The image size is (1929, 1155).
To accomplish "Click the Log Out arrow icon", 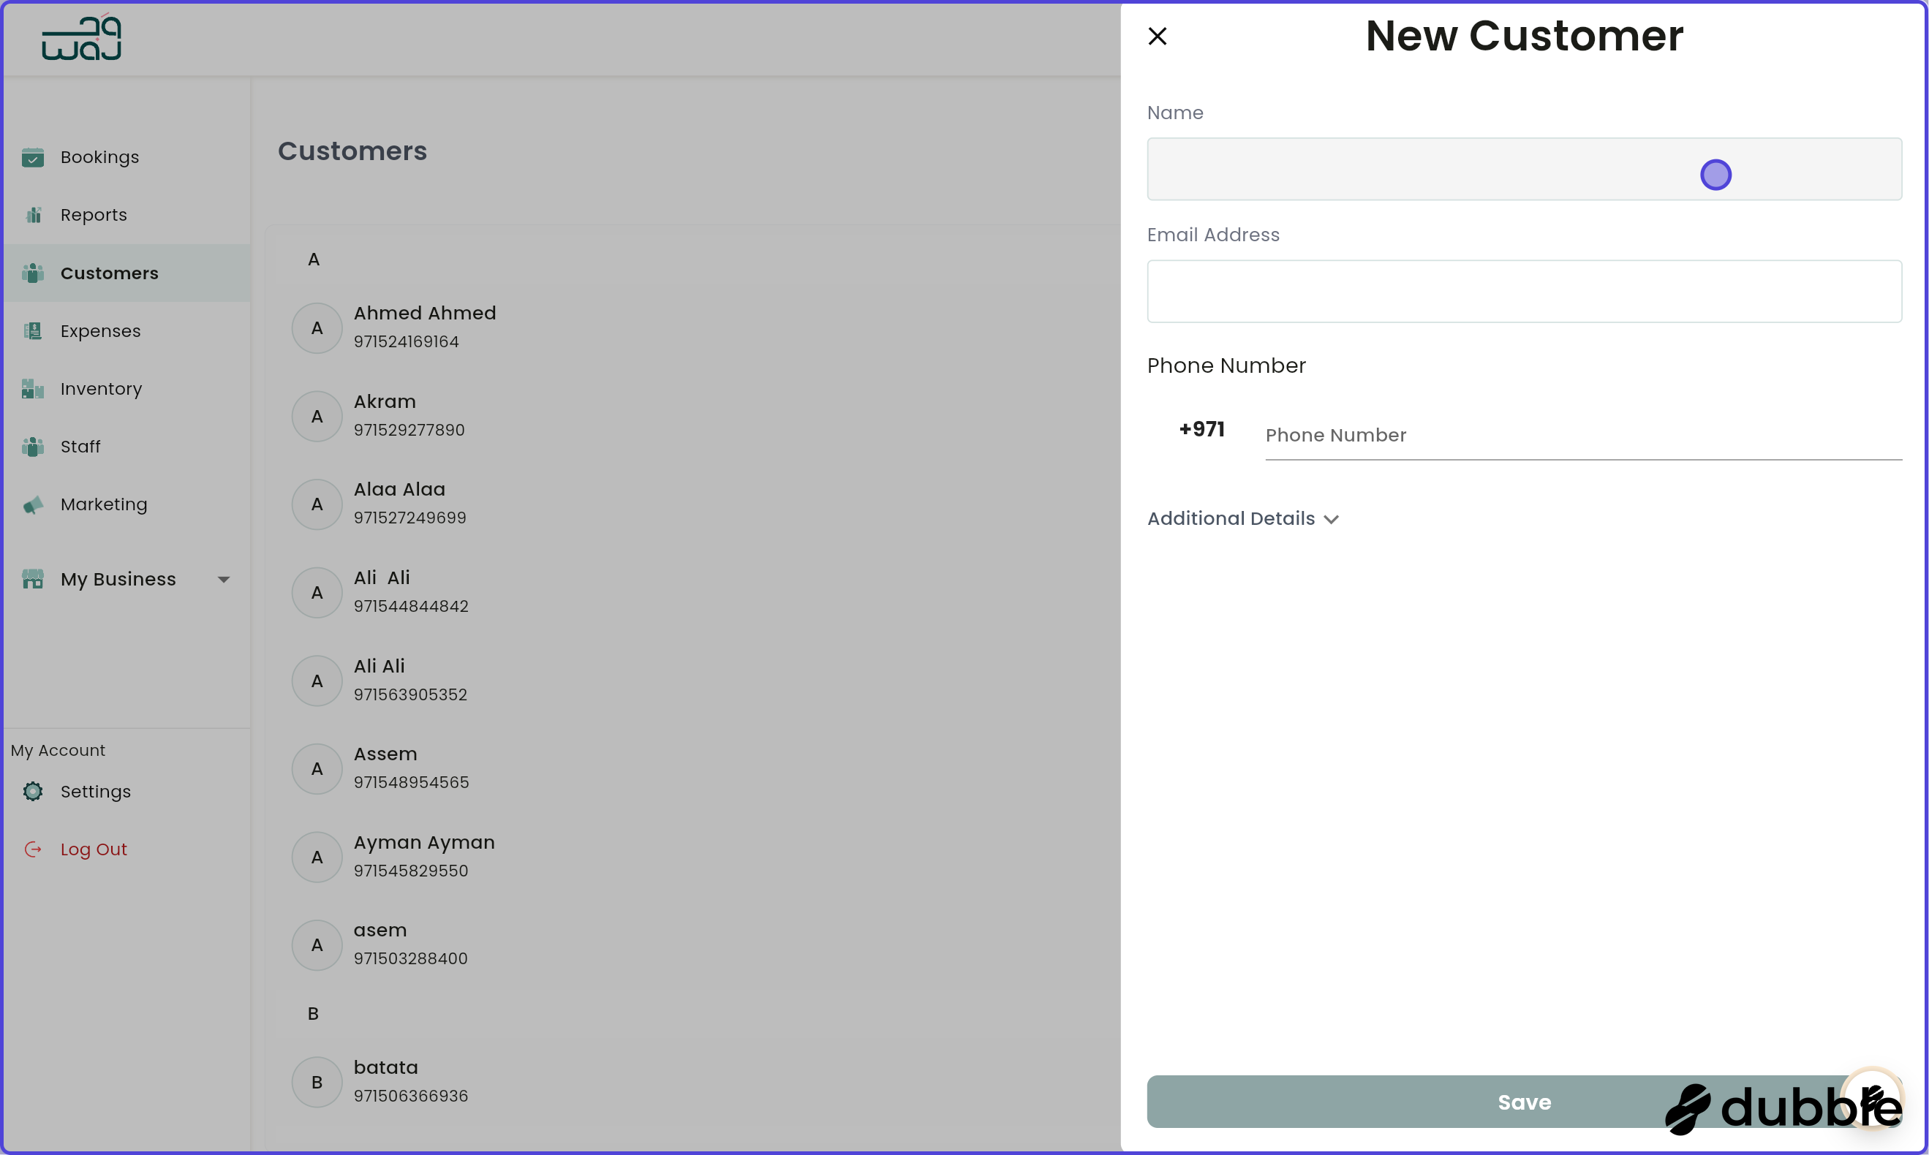I will coord(33,849).
